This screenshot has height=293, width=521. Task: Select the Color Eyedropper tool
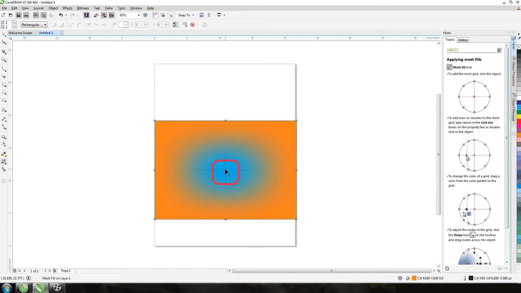point(4,154)
